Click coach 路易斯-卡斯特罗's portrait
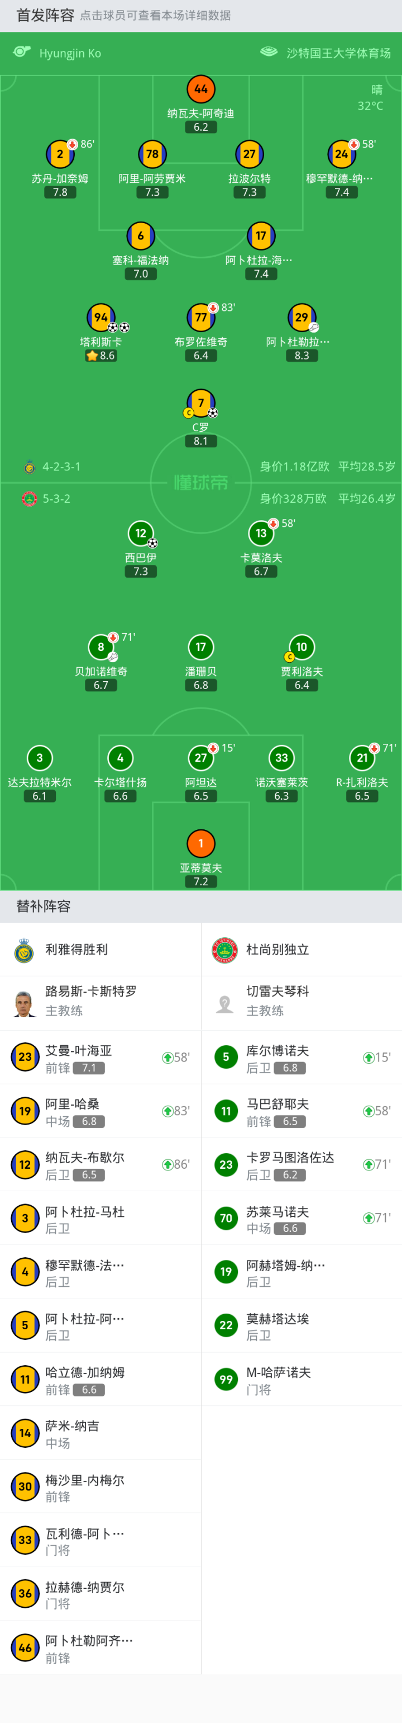Screen dimensions: 402x1723 point(25,1003)
